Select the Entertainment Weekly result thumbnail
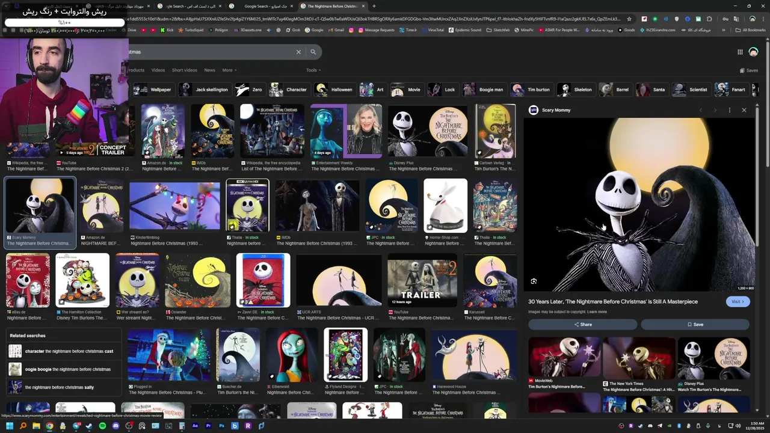This screenshot has height=433, width=770. (x=346, y=131)
